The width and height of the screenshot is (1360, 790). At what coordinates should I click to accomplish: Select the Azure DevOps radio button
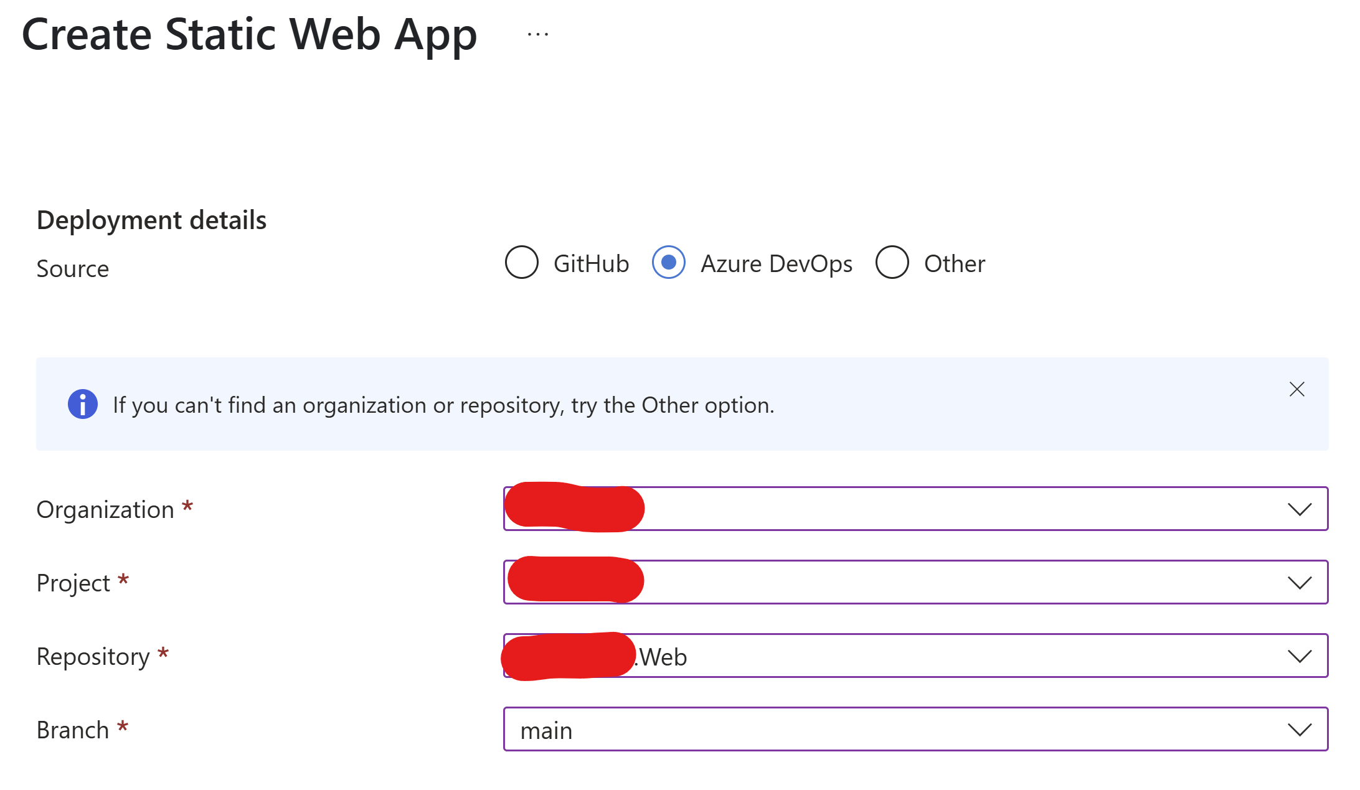pyautogui.click(x=669, y=263)
